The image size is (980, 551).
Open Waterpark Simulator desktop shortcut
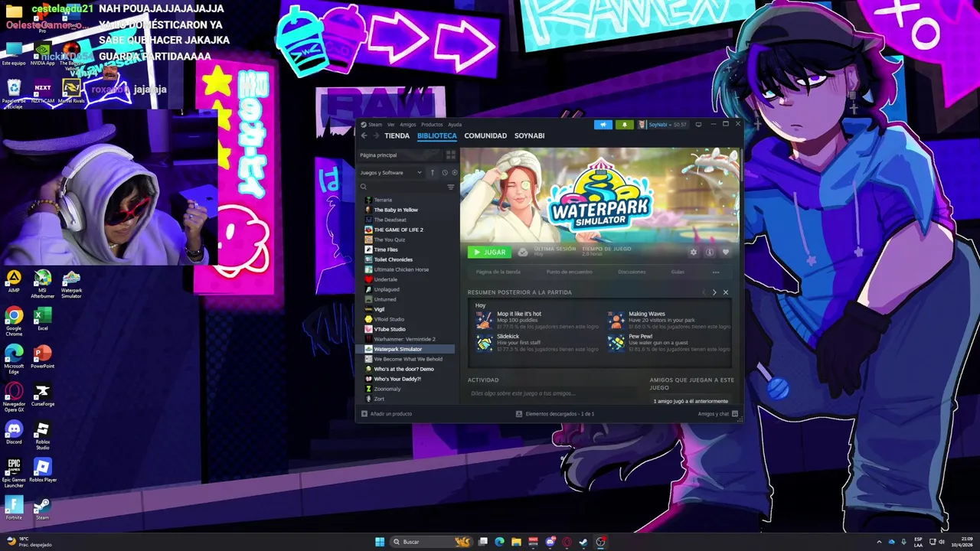point(71,284)
